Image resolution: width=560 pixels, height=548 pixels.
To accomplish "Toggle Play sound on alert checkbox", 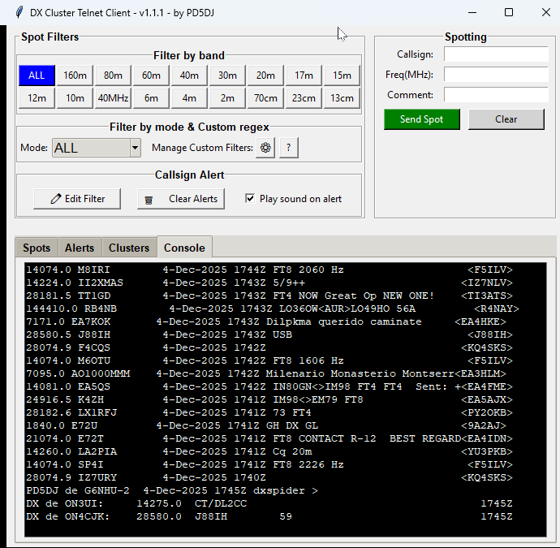I will [x=250, y=199].
